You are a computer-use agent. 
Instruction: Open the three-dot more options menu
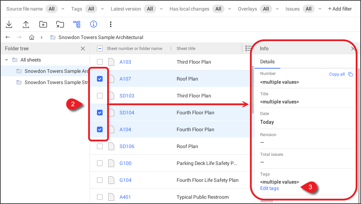(111, 24)
